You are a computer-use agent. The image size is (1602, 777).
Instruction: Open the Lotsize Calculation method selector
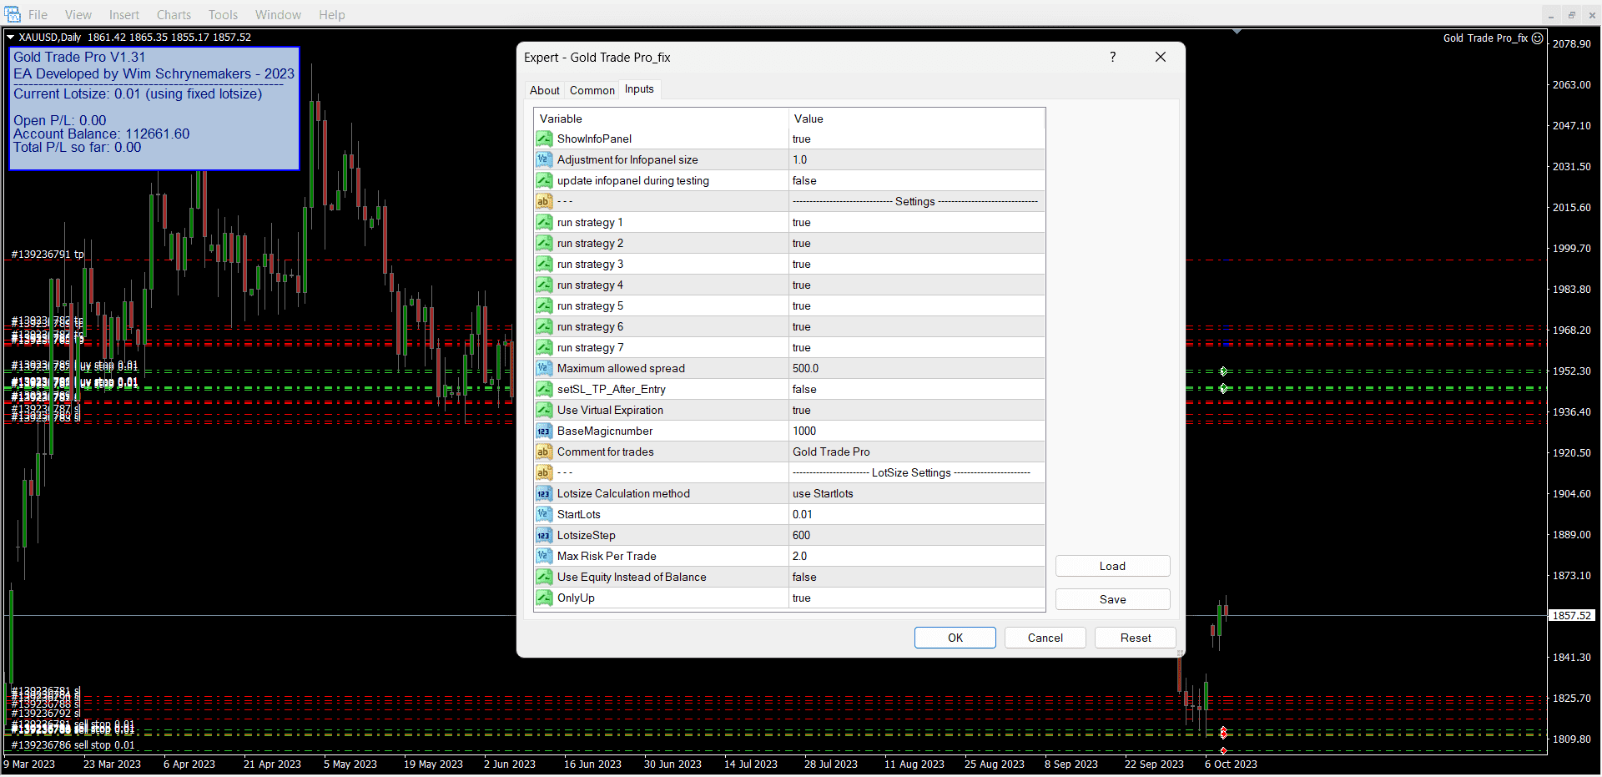click(914, 493)
